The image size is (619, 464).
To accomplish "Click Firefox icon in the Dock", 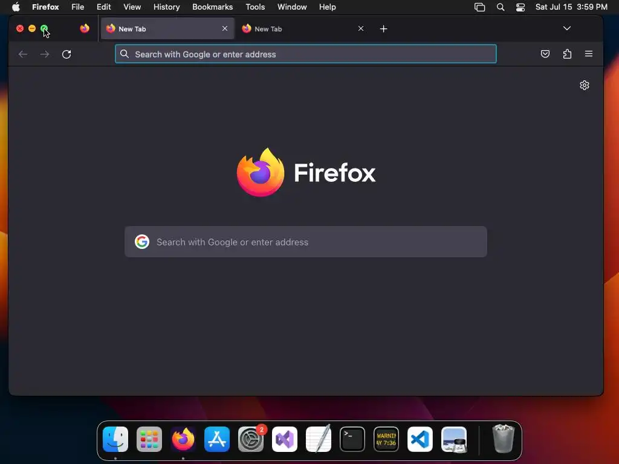I will tap(183, 439).
